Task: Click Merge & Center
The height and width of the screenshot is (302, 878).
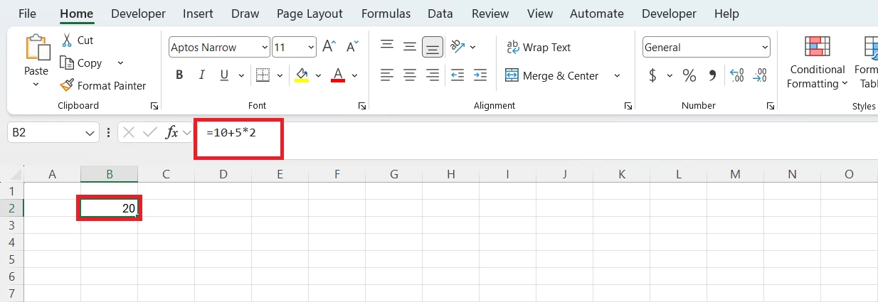Action: [552, 75]
